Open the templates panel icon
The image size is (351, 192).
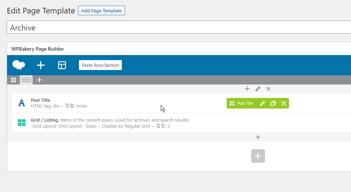pyautogui.click(x=62, y=65)
